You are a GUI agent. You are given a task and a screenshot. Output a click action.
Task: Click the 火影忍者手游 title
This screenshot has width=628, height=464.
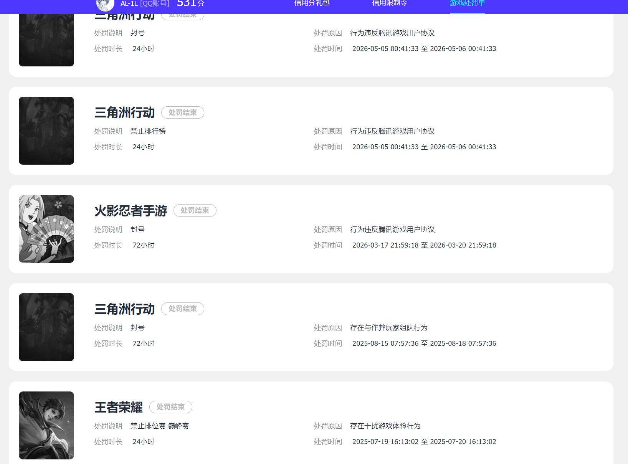point(131,211)
